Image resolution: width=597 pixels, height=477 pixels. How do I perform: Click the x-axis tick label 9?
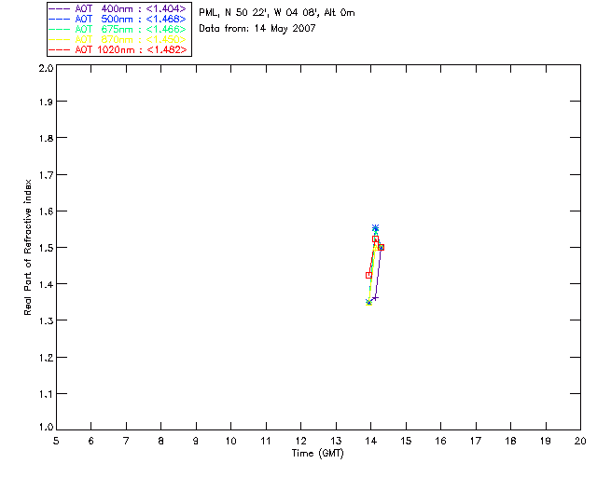click(x=196, y=441)
